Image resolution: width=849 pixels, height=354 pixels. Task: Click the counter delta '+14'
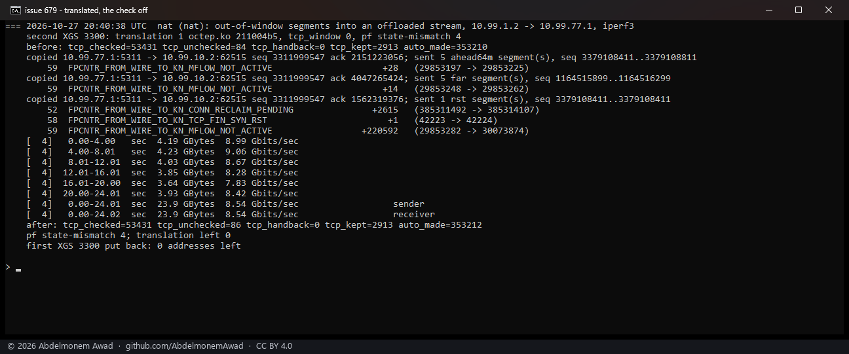click(390, 89)
